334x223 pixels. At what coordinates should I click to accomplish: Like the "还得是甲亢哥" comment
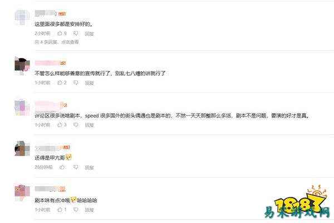(x=62, y=167)
